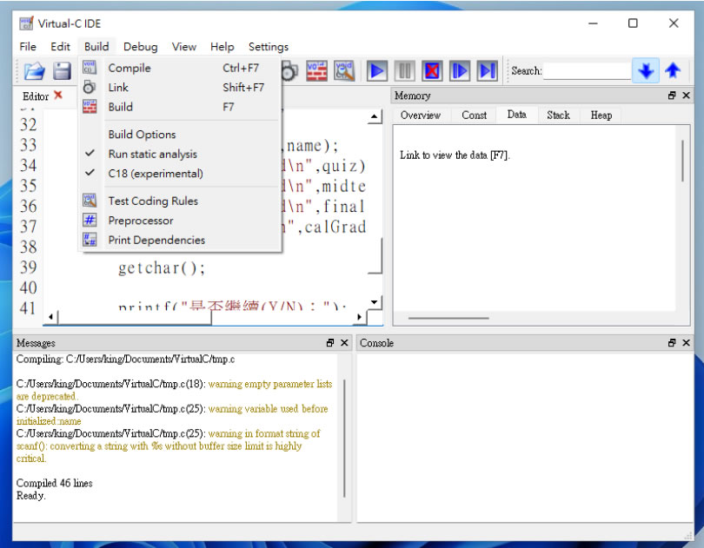
Task: Close the Console panel
Action: tap(686, 343)
